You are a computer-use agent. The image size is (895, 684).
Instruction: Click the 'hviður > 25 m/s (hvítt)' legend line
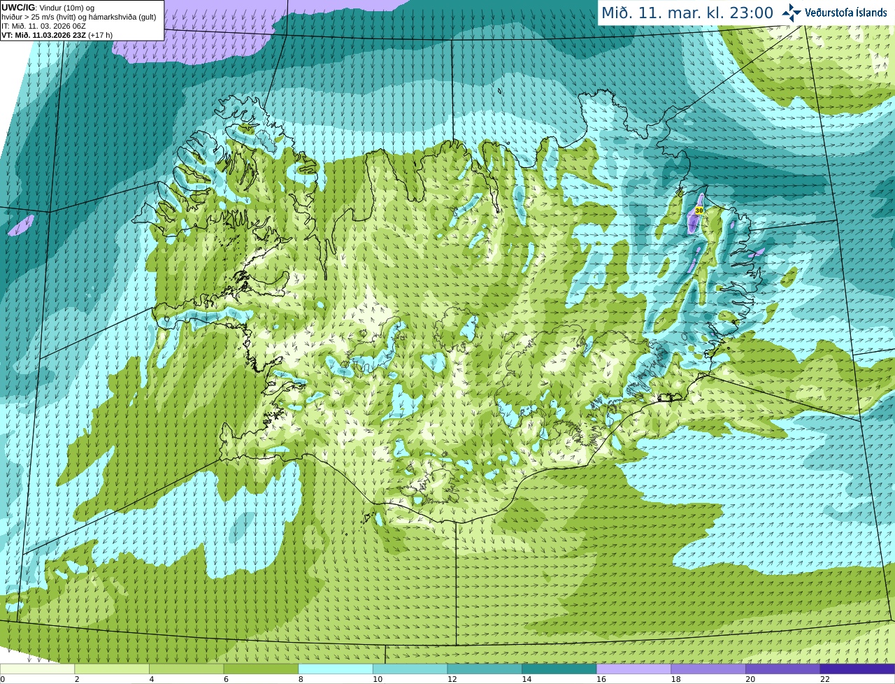tap(78, 17)
